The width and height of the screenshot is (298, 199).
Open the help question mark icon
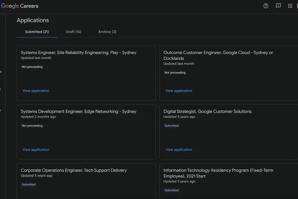pyautogui.click(x=266, y=6)
